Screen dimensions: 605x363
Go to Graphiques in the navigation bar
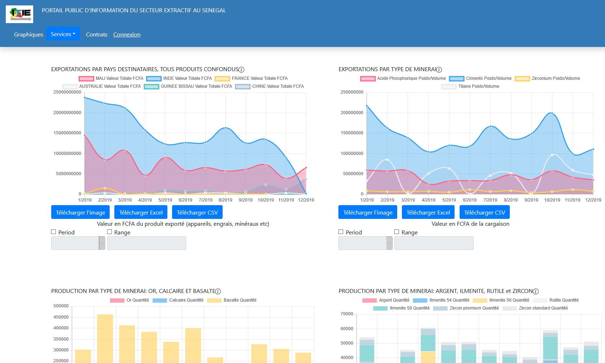click(29, 34)
